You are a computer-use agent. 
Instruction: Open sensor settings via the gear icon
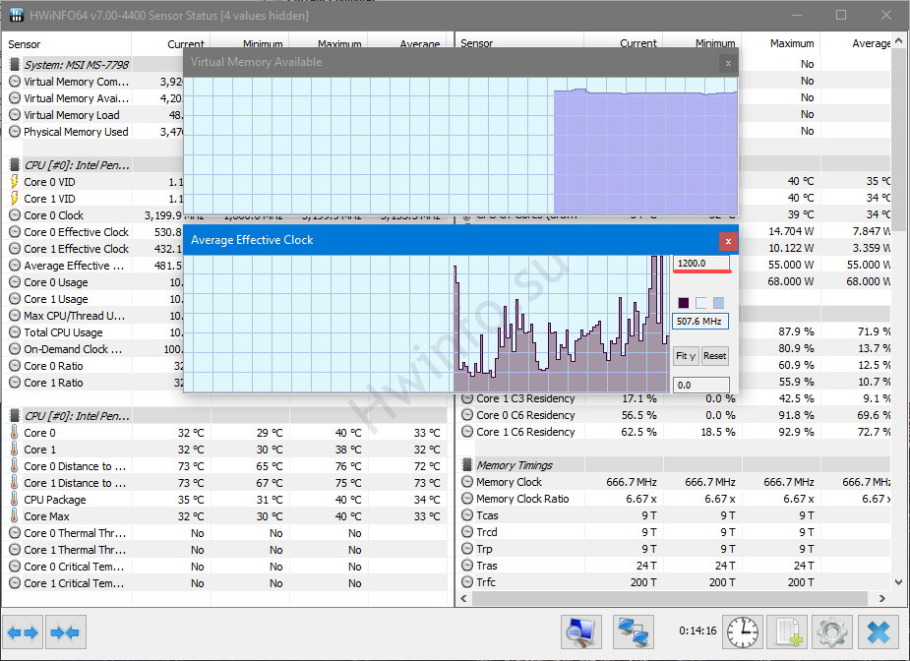(832, 631)
